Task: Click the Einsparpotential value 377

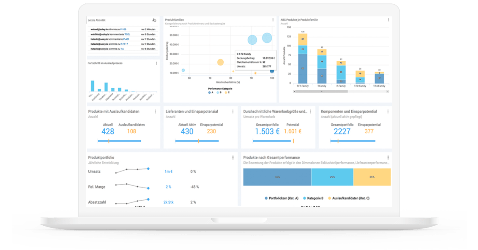Action: tap(369, 131)
